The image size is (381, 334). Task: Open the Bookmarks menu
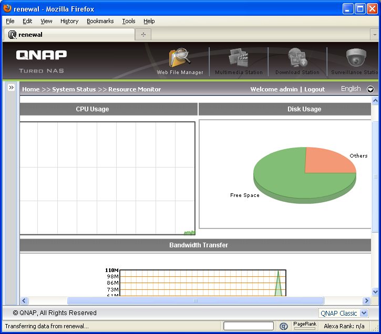pos(100,21)
